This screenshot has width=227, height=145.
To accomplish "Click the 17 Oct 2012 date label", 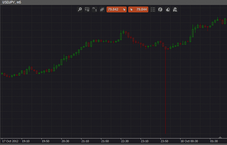I will pos(10,141).
